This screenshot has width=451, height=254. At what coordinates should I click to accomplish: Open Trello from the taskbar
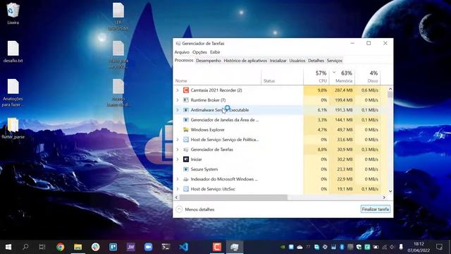[113, 247]
